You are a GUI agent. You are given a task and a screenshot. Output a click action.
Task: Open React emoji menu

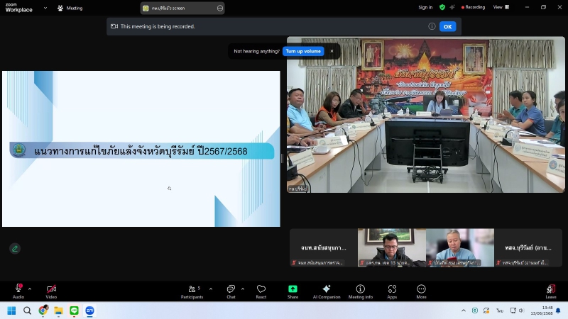261,291
